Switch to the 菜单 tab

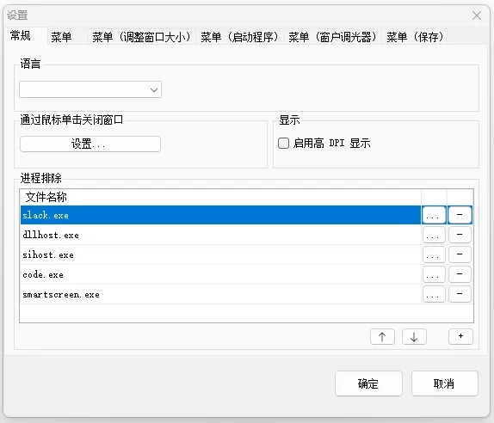(61, 37)
